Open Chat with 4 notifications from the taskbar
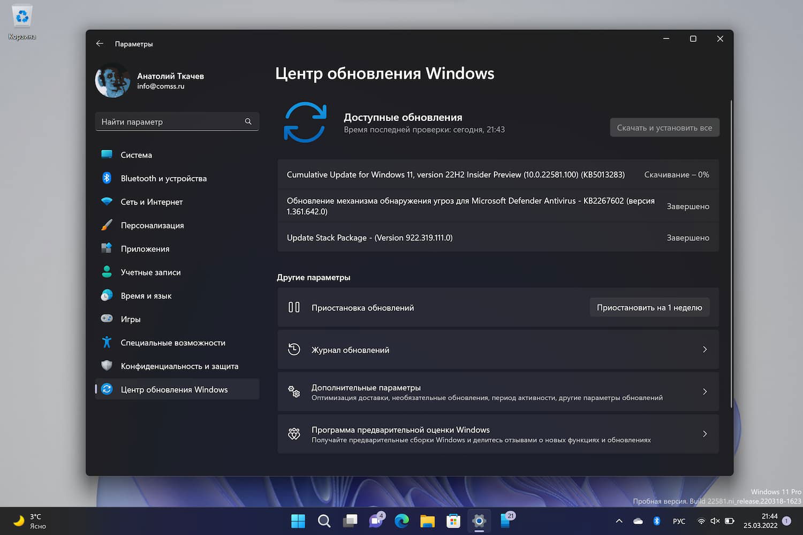Viewport: 803px width, 535px height. (375, 521)
